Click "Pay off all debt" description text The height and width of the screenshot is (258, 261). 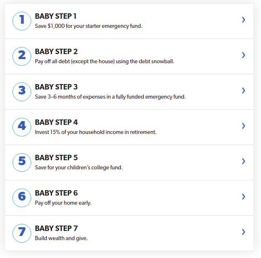(x=105, y=62)
